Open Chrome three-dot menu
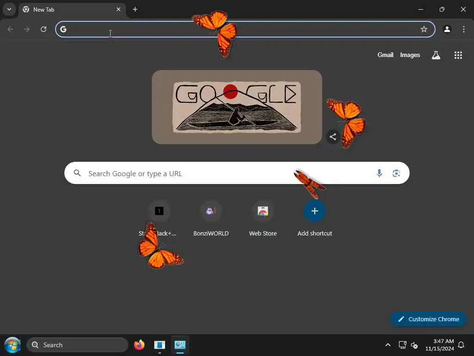Screen dimensions: 474x356 click(464, 29)
